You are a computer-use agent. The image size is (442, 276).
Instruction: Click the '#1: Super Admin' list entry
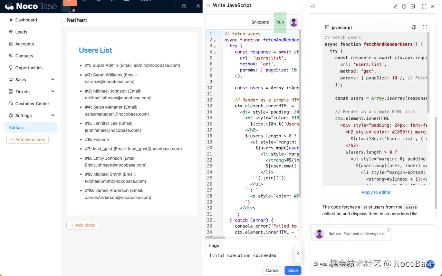[x=133, y=65]
